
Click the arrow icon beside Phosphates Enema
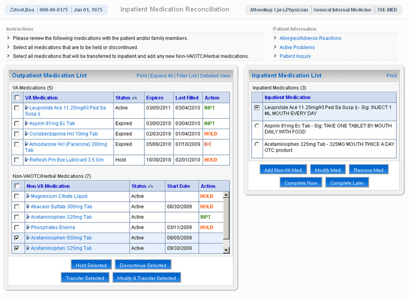click(28, 228)
